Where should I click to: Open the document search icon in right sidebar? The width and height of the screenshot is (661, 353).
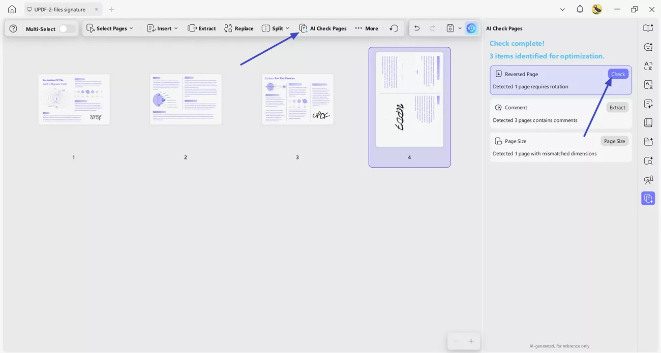pyautogui.click(x=648, y=161)
